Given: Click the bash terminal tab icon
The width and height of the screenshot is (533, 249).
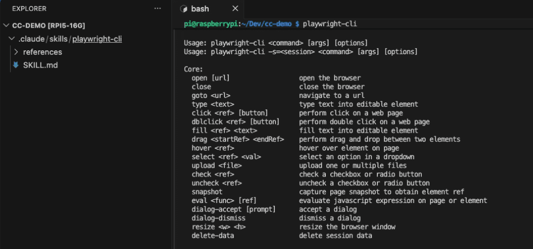Looking at the screenshot, I should [x=184, y=9].
